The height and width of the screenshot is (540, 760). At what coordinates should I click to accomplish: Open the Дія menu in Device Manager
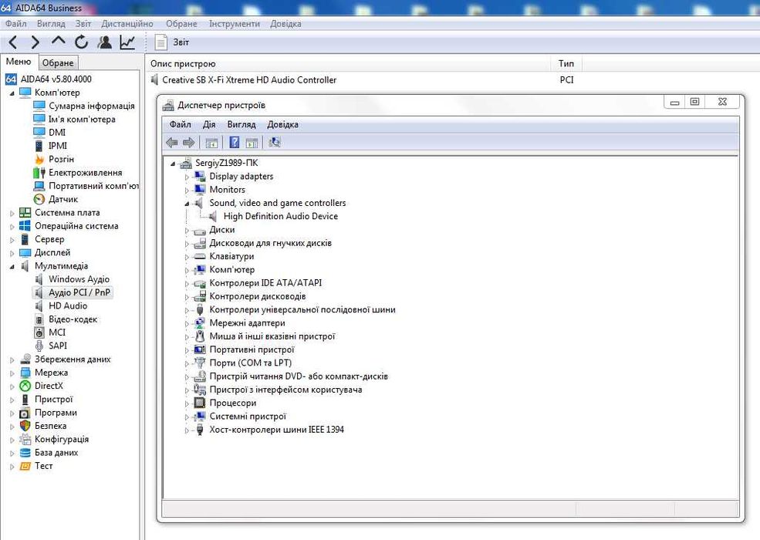209,124
